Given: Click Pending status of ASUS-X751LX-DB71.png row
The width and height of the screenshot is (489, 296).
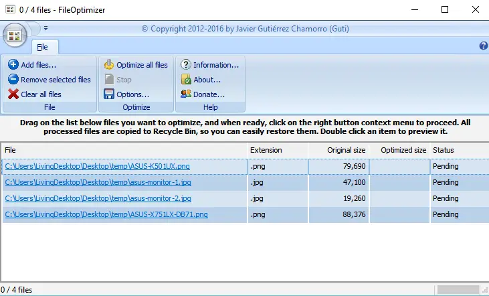Looking at the screenshot, I should 460,214.
